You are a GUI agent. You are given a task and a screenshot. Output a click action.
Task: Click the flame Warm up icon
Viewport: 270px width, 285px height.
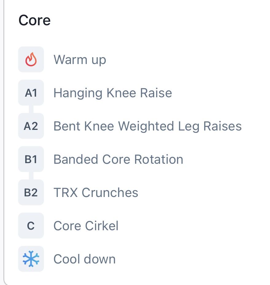point(31,59)
